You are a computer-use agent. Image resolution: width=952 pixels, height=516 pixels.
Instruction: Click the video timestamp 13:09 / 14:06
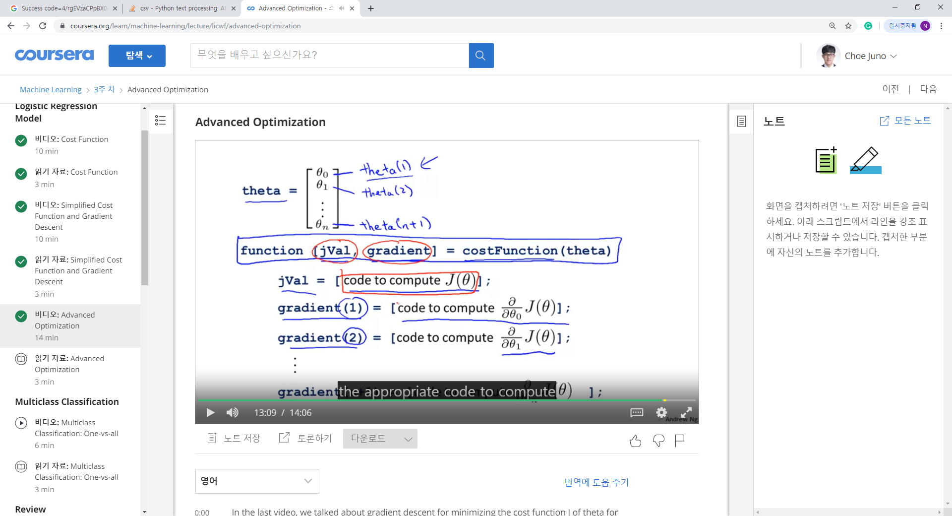click(283, 413)
